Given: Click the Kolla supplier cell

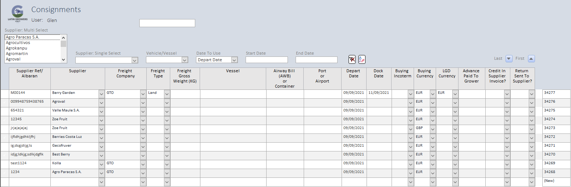Looking at the screenshot, I should 75,165.
